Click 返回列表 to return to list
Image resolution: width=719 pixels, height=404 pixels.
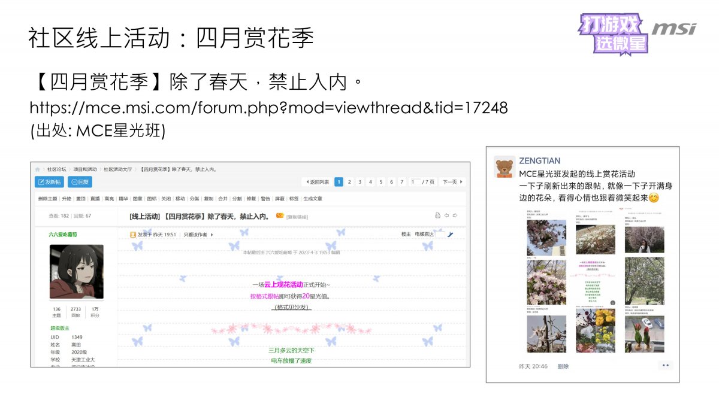click(x=316, y=182)
